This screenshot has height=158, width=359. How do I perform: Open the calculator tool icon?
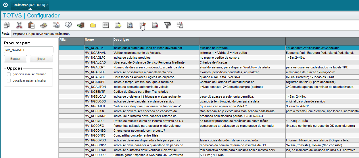(44, 25)
